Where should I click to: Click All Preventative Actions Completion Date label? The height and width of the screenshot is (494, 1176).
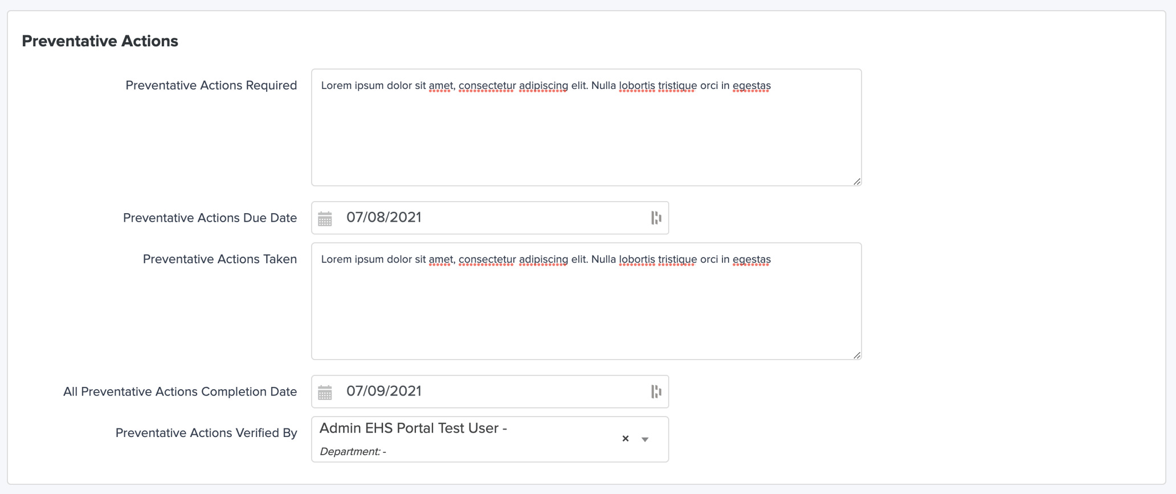[x=180, y=392]
